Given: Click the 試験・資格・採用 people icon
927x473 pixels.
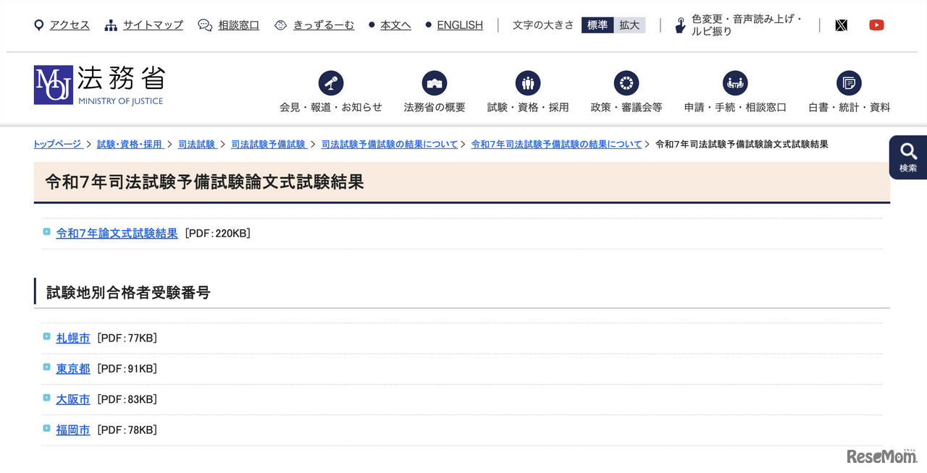Looking at the screenshot, I should 528,82.
